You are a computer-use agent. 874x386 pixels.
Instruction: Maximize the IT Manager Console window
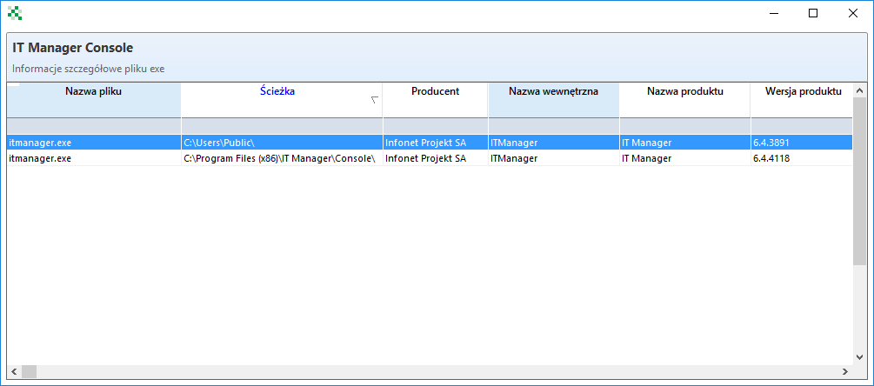point(812,13)
